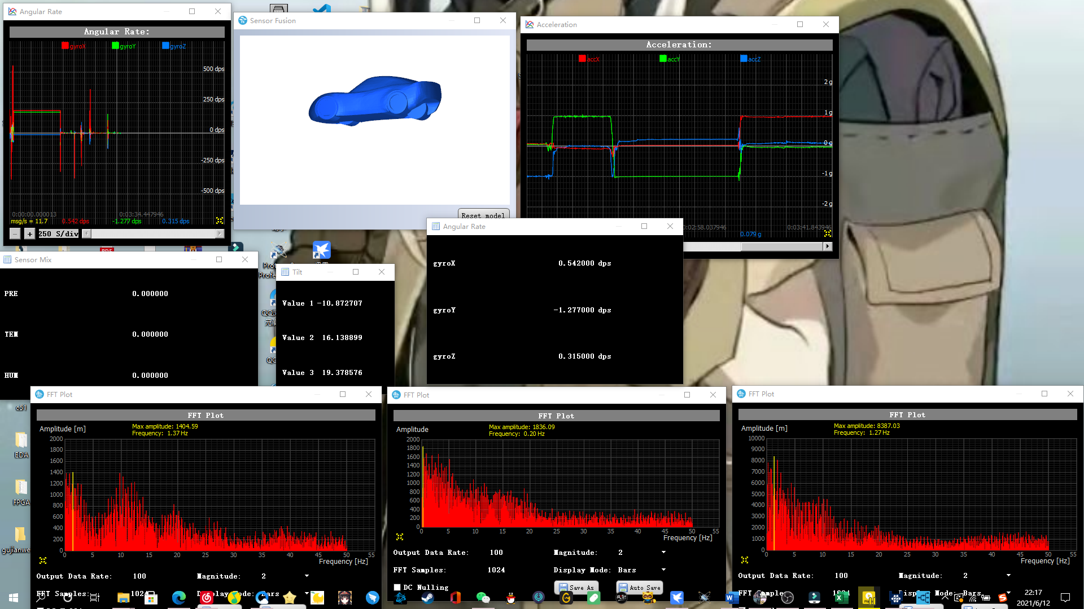
Task: Toggle accX red legend swatch in Acceleration
Action: point(582,59)
